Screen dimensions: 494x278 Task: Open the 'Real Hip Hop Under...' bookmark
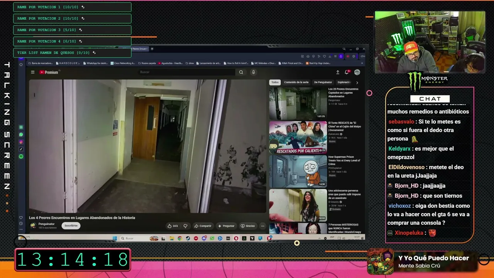pos(318,63)
